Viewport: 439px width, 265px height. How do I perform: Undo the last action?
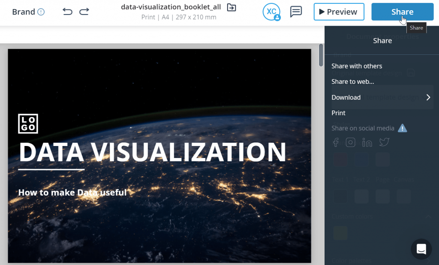(67, 12)
